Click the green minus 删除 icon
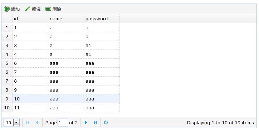Image resolution: width=259 pixels, height=130 pixels. click(x=48, y=9)
